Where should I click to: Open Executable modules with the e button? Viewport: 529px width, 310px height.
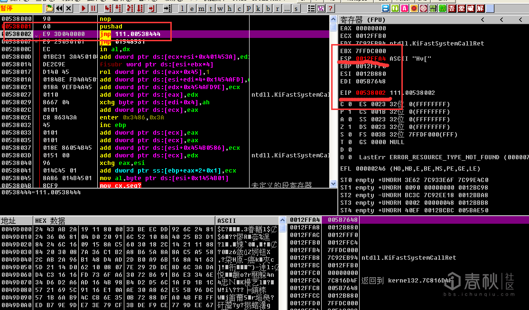pyautogui.click(x=192, y=9)
